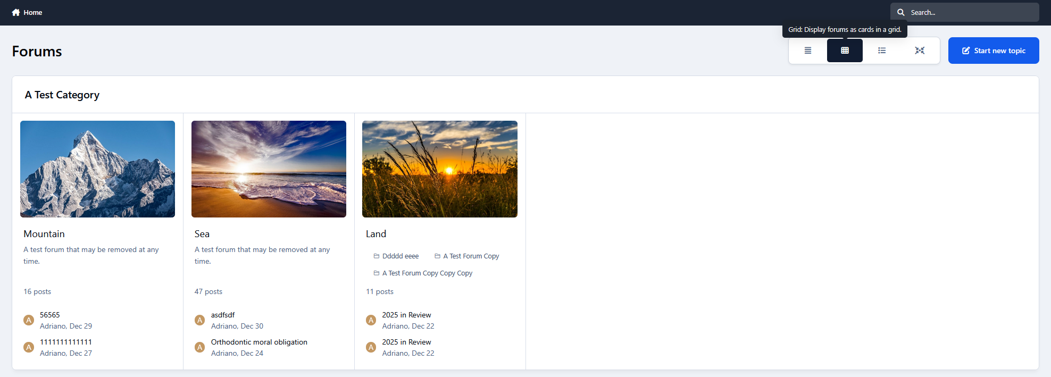Open the Home menu link
1051x377 pixels.
click(x=32, y=12)
